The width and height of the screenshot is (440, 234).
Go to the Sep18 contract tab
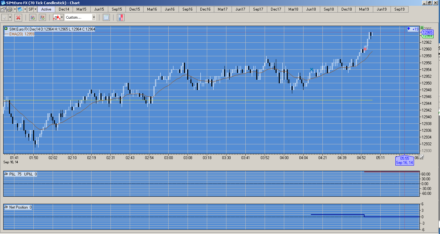[329, 9]
